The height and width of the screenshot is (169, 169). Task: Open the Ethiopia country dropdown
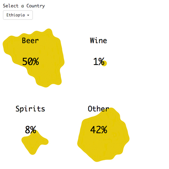point(18,15)
